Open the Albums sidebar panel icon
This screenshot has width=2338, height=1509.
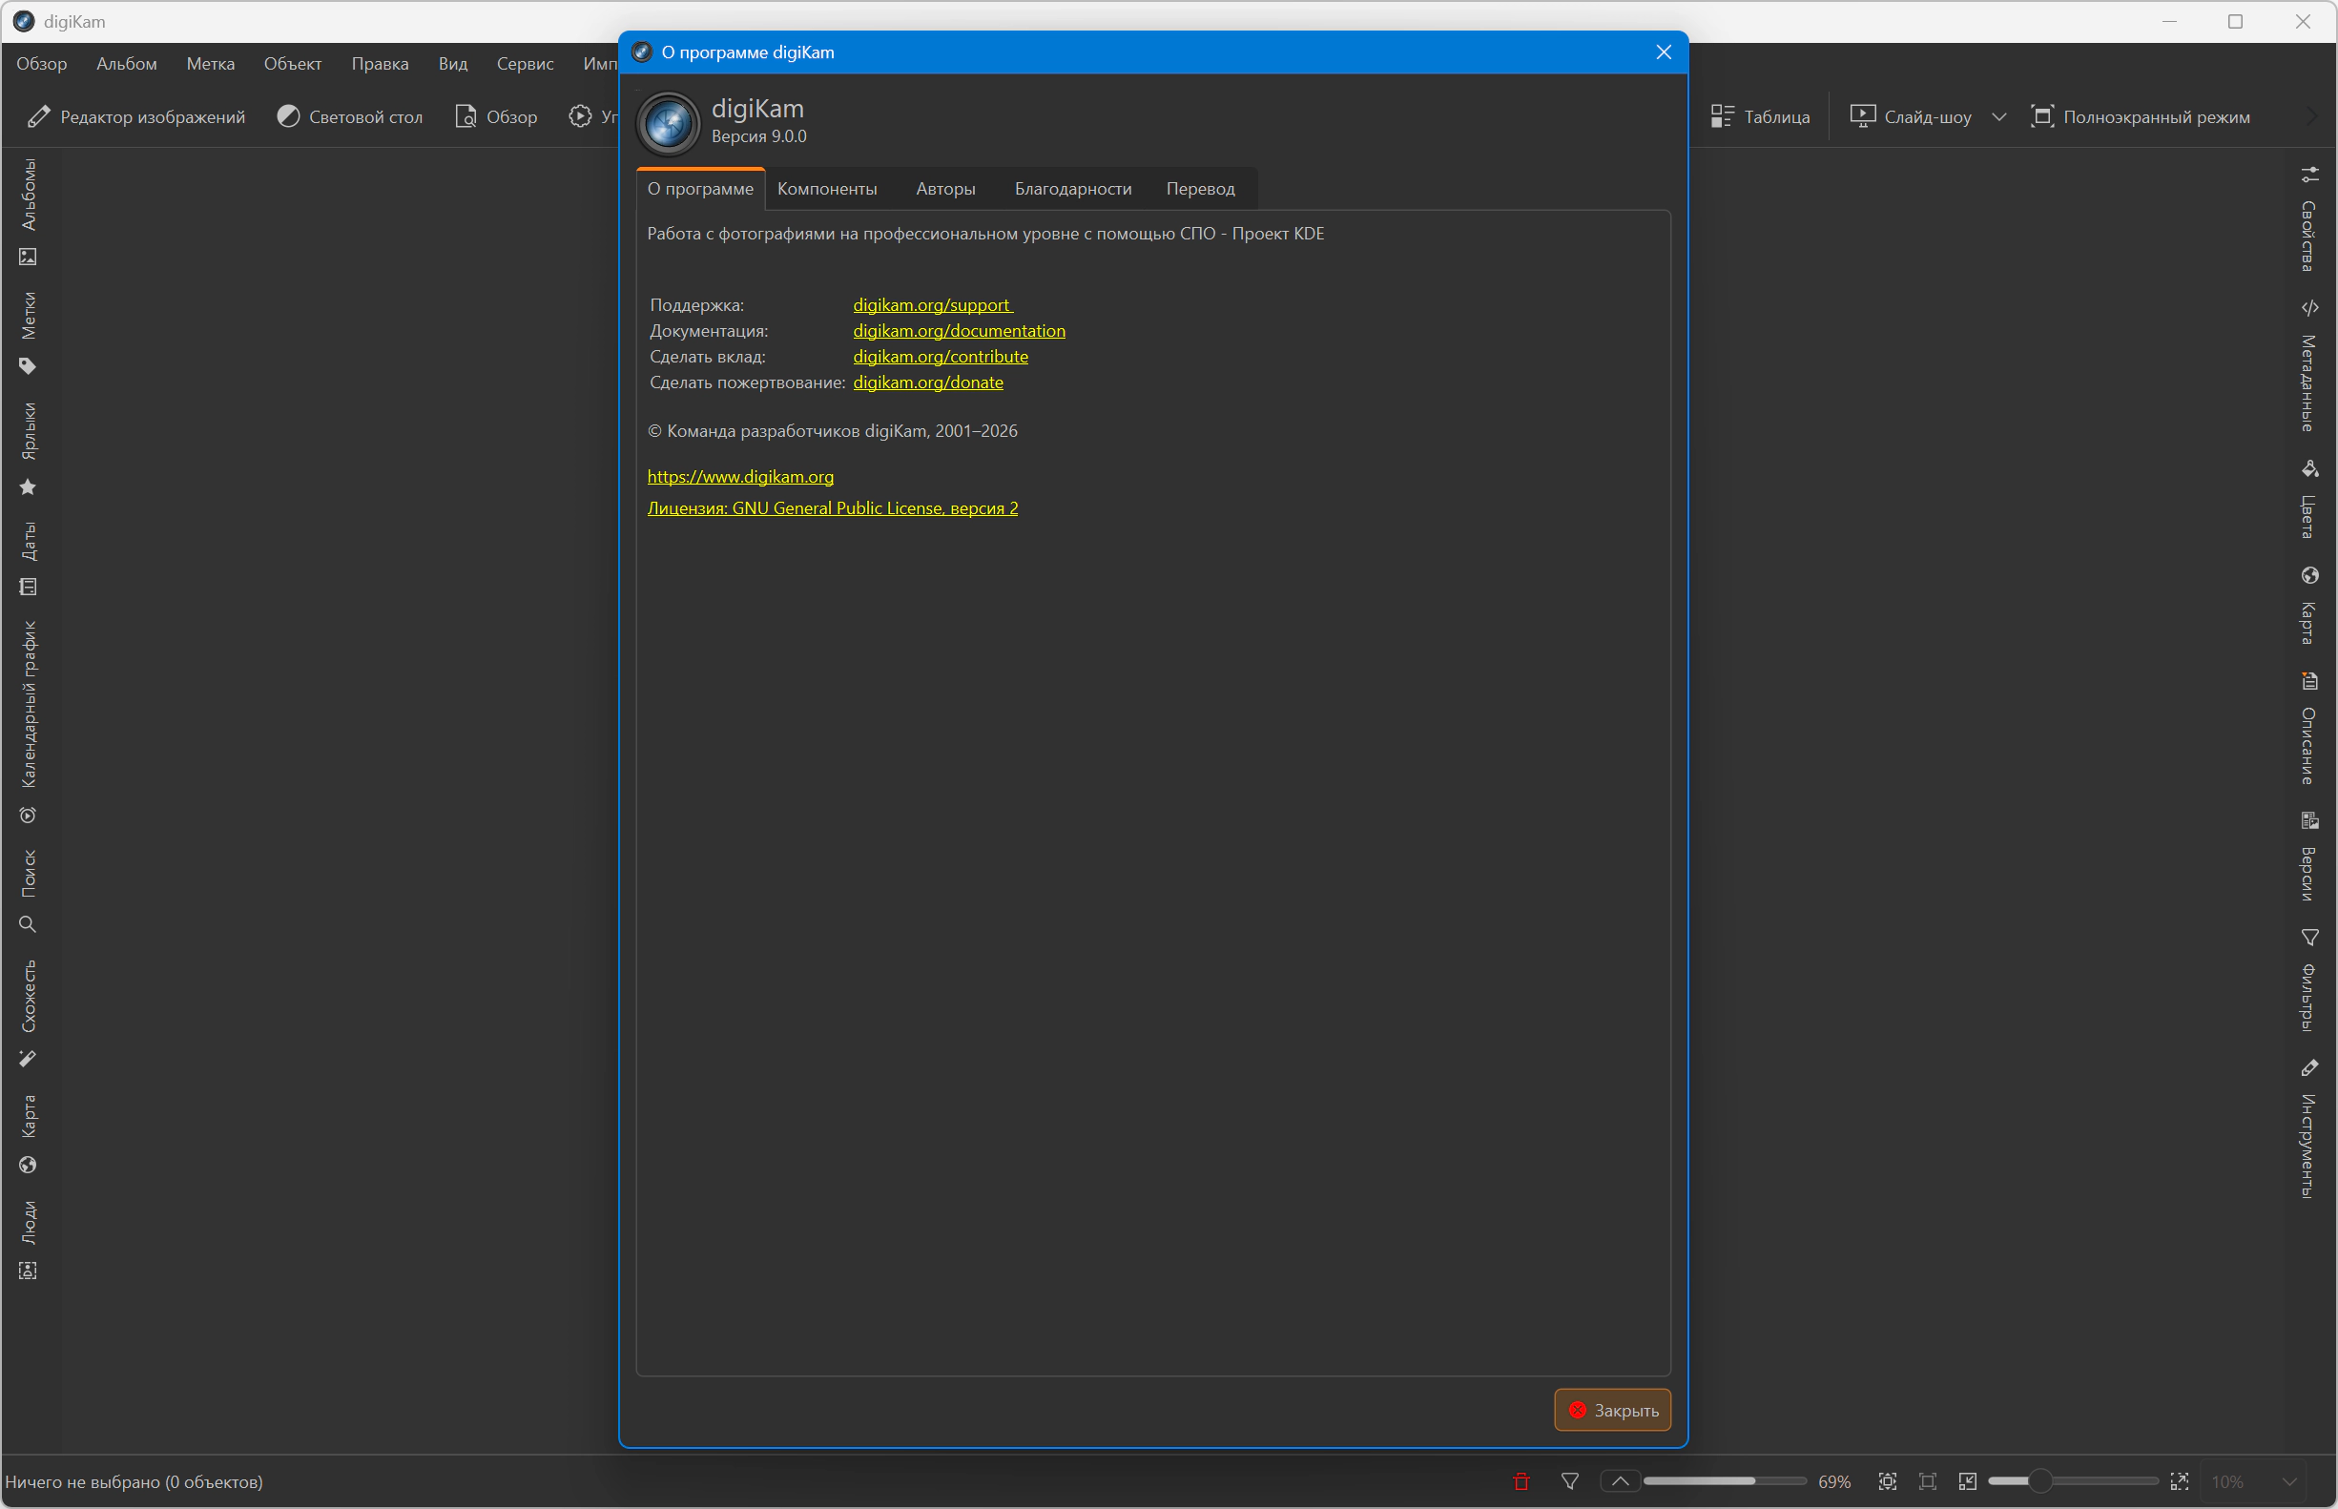pyautogui.click(x=28, y=257)
